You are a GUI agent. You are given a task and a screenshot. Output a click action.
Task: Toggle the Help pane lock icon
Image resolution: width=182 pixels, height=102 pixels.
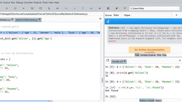pos(176,15)
